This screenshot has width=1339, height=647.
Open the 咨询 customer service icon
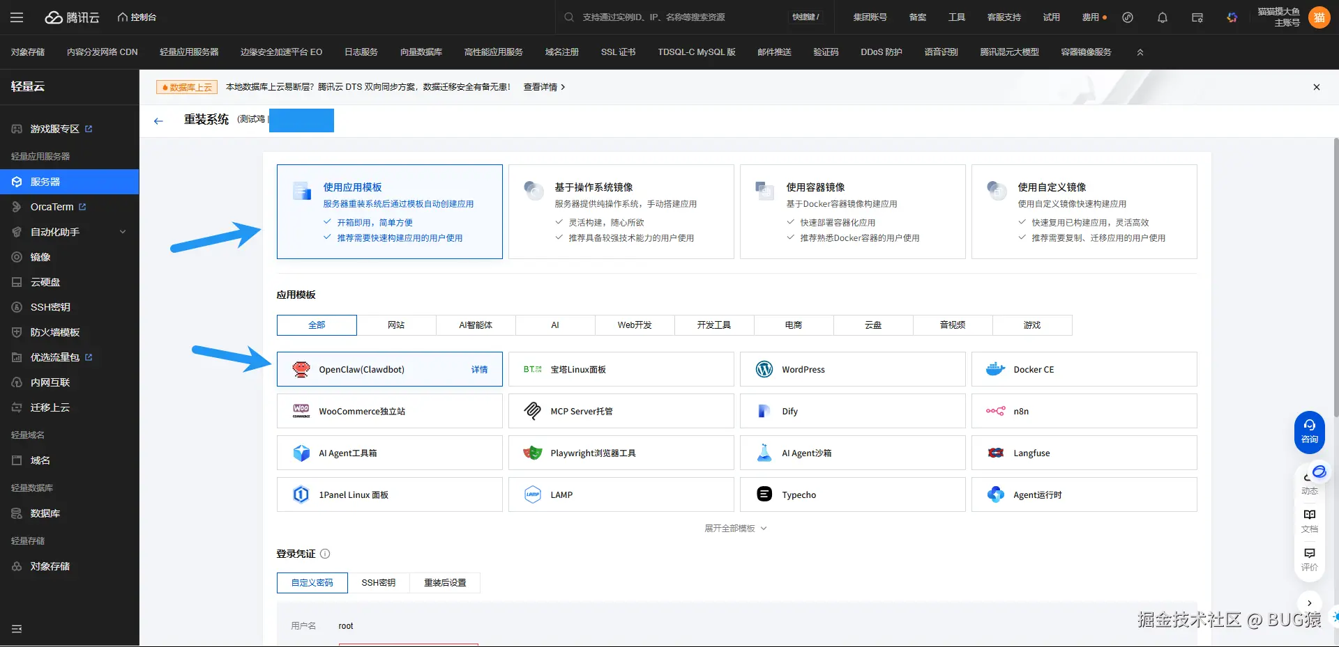point(1309,432)
